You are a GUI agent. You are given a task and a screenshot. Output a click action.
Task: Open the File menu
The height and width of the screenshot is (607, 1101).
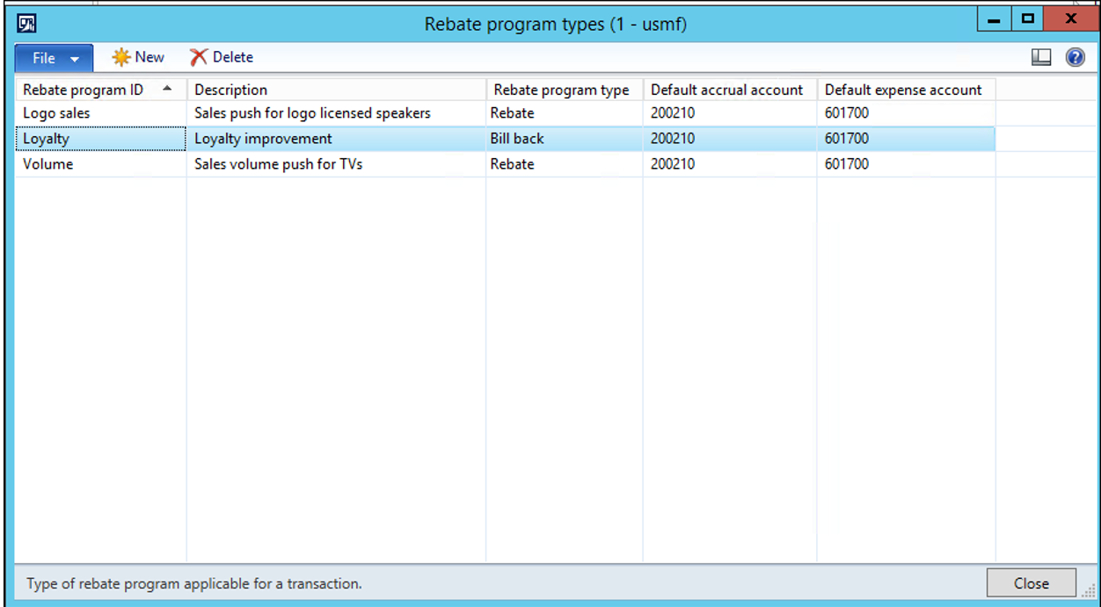pyautogui.click(x=42, y=57)
